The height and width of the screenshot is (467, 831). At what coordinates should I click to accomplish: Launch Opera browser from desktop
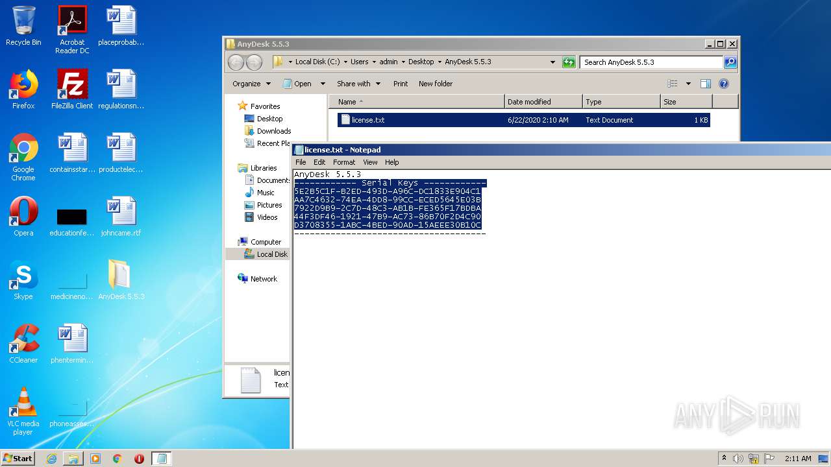(23, 217)
